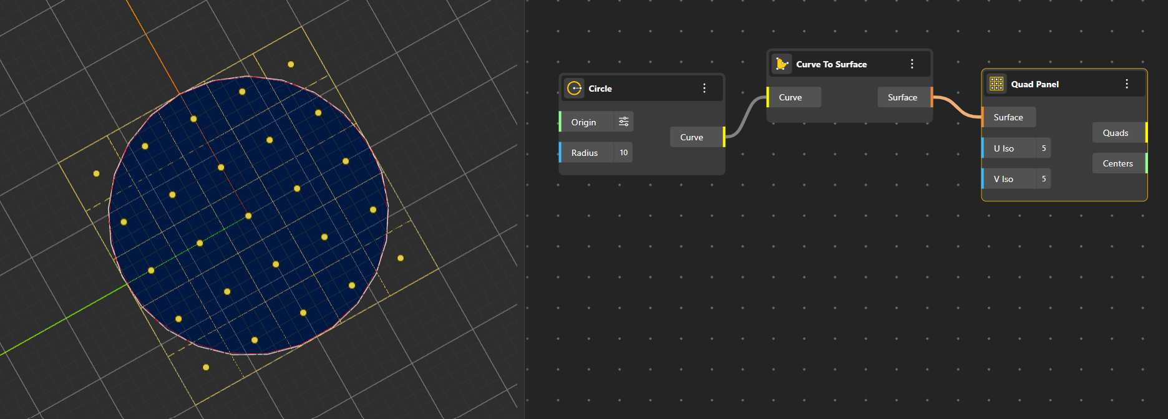1168x419 pixels.
Task: Edit the U Iso value 5
Action: (1044, 148)
